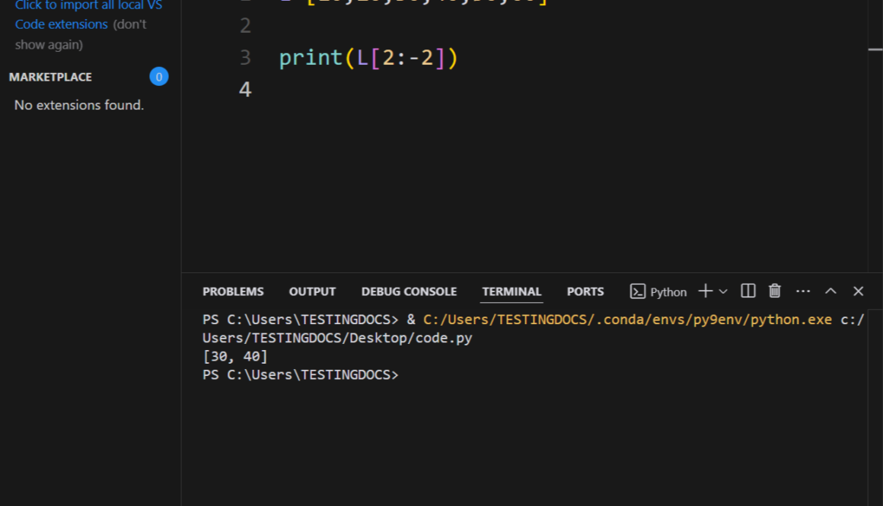
Task: Create a new terminal with the plus icon
Action: [x=705, y=291]
